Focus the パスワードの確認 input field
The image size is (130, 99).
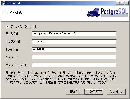pos(74,65)
